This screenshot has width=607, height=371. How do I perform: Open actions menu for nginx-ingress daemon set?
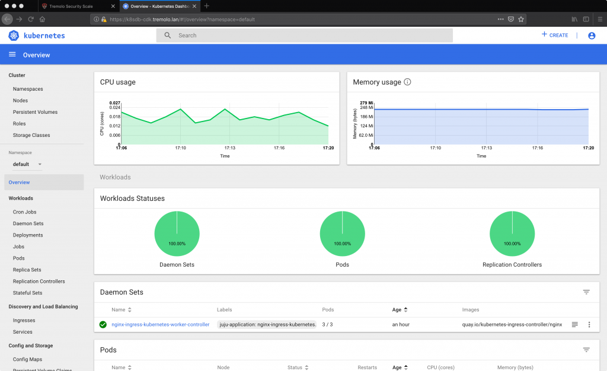(x=589, y=325)
